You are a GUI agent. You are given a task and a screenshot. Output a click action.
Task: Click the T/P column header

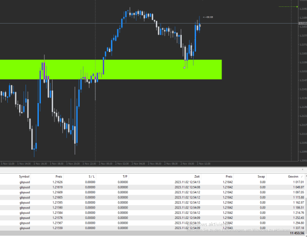[x=125, y=176]
